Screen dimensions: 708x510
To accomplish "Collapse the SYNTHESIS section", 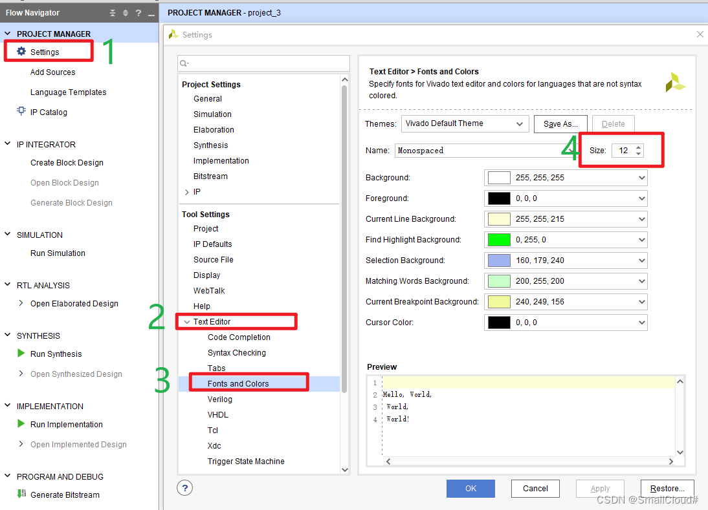I will coord(8,335).
